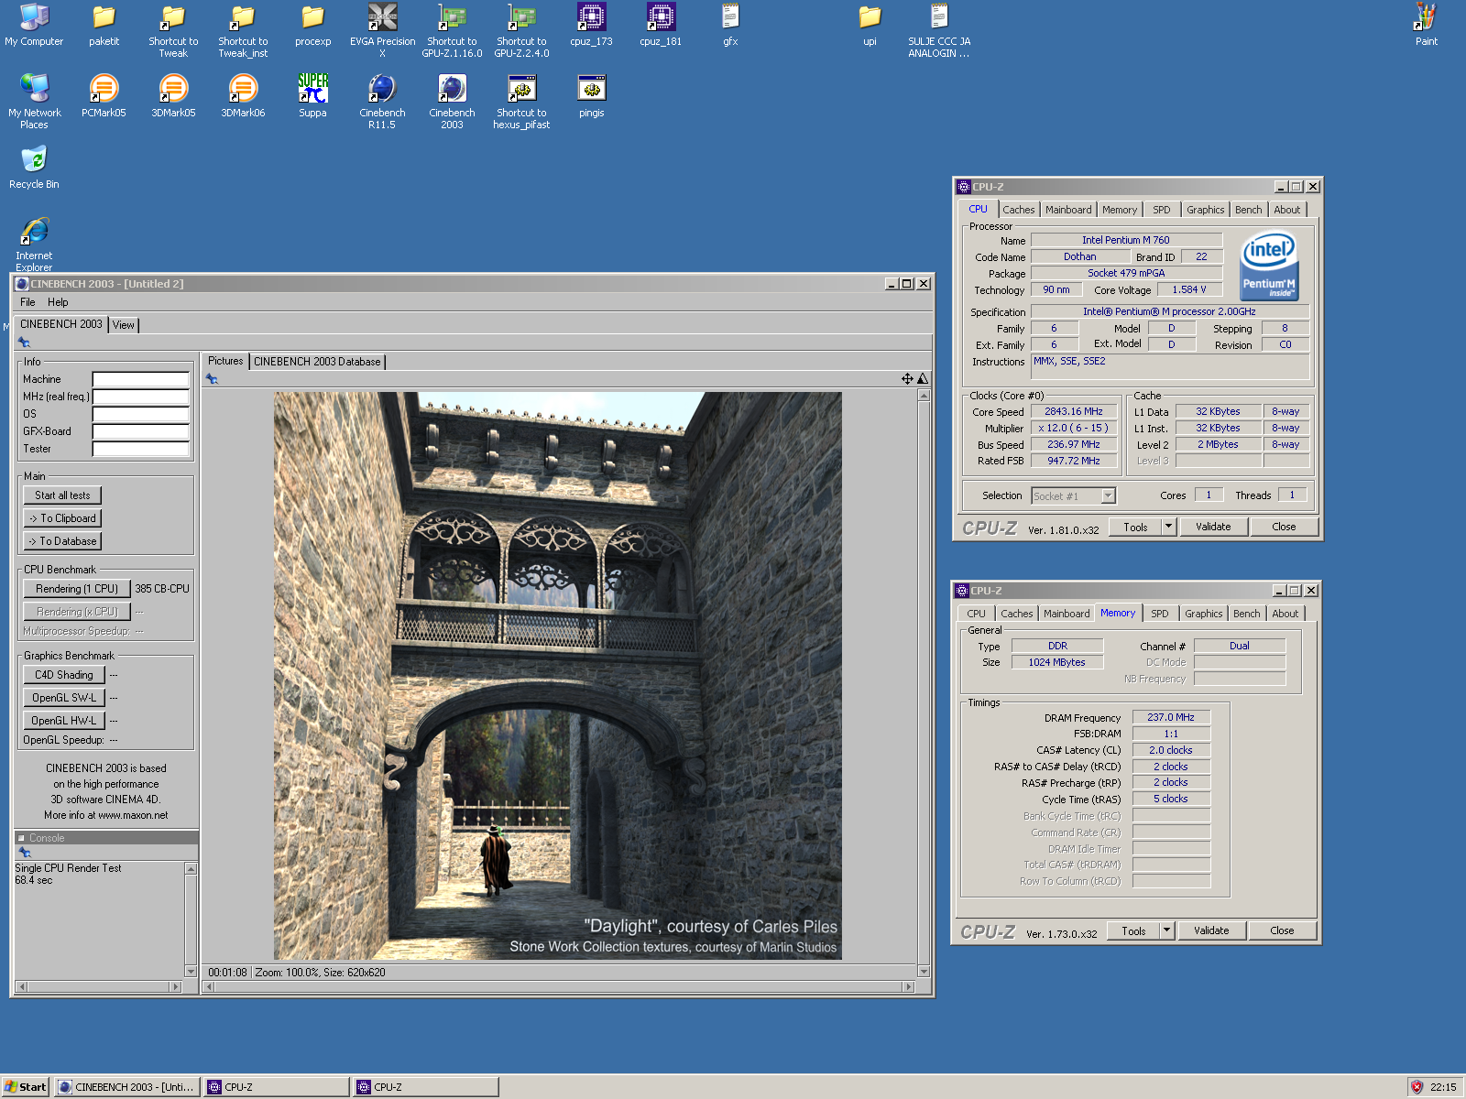
Task: Switch to the View tab in CINEBENCH
Action: (x=124, y=325)
